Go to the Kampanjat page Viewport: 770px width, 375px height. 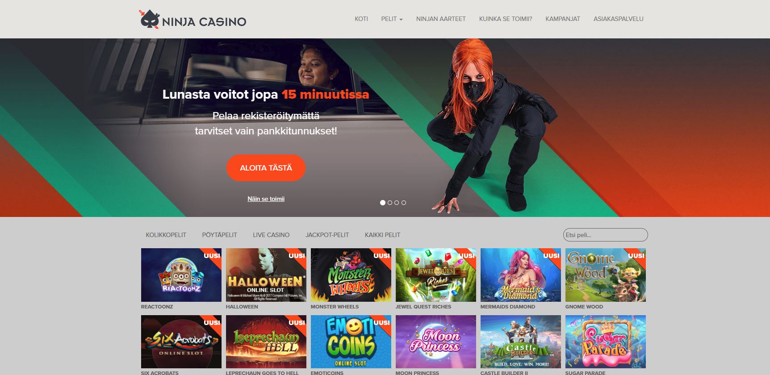click(x=563, y=19)
